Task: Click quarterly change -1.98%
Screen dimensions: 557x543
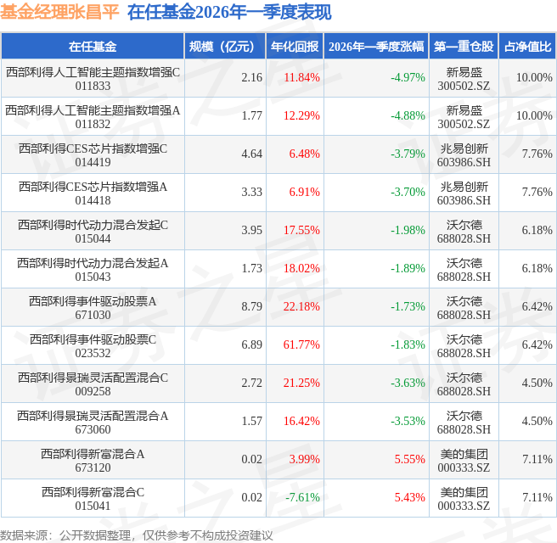Action: pos(408,230)
